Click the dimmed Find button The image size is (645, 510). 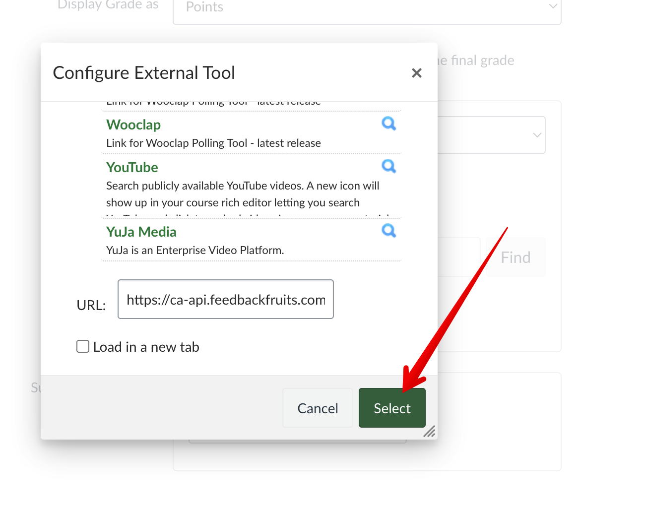pyautogui.click(x=516, y=257)
